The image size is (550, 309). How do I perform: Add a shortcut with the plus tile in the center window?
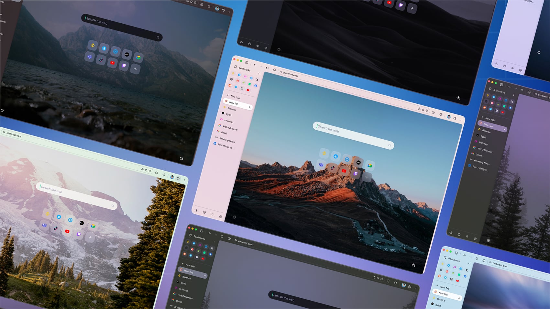[x=367, y=177]
